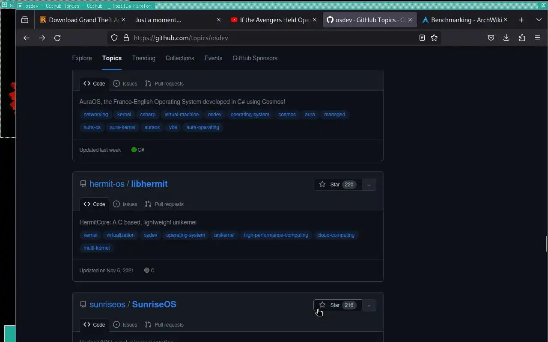Open the extensions puzzle icon
This screenshot has width=548, height=342.
click(522, 38)
